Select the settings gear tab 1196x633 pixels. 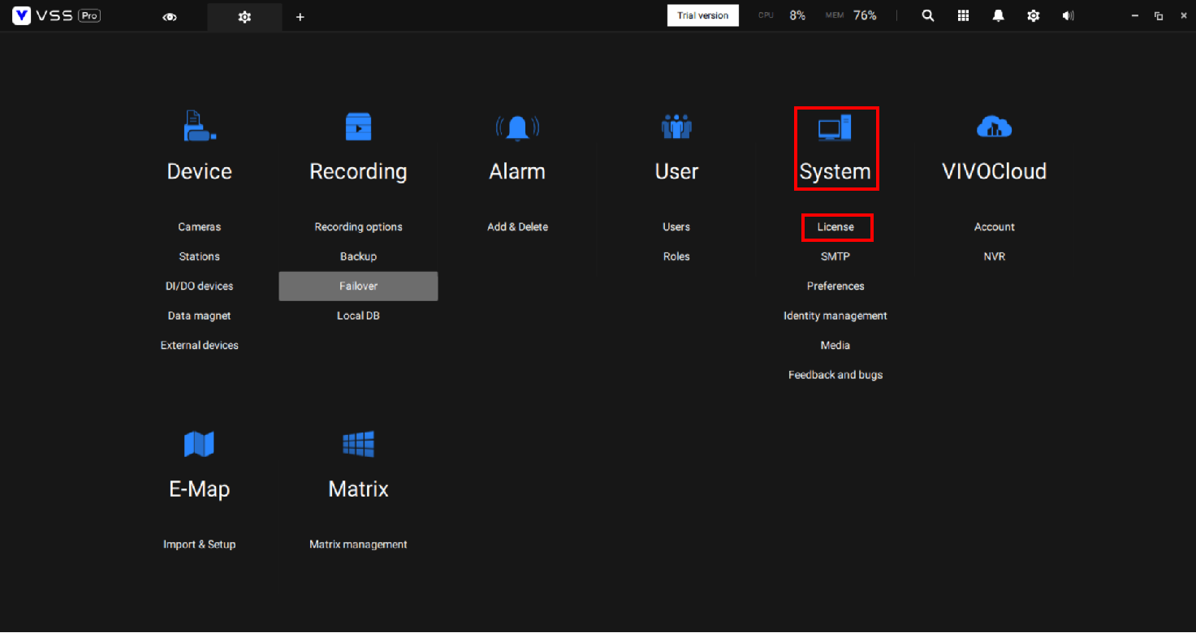pyautogui.click(x=244, y=16)
